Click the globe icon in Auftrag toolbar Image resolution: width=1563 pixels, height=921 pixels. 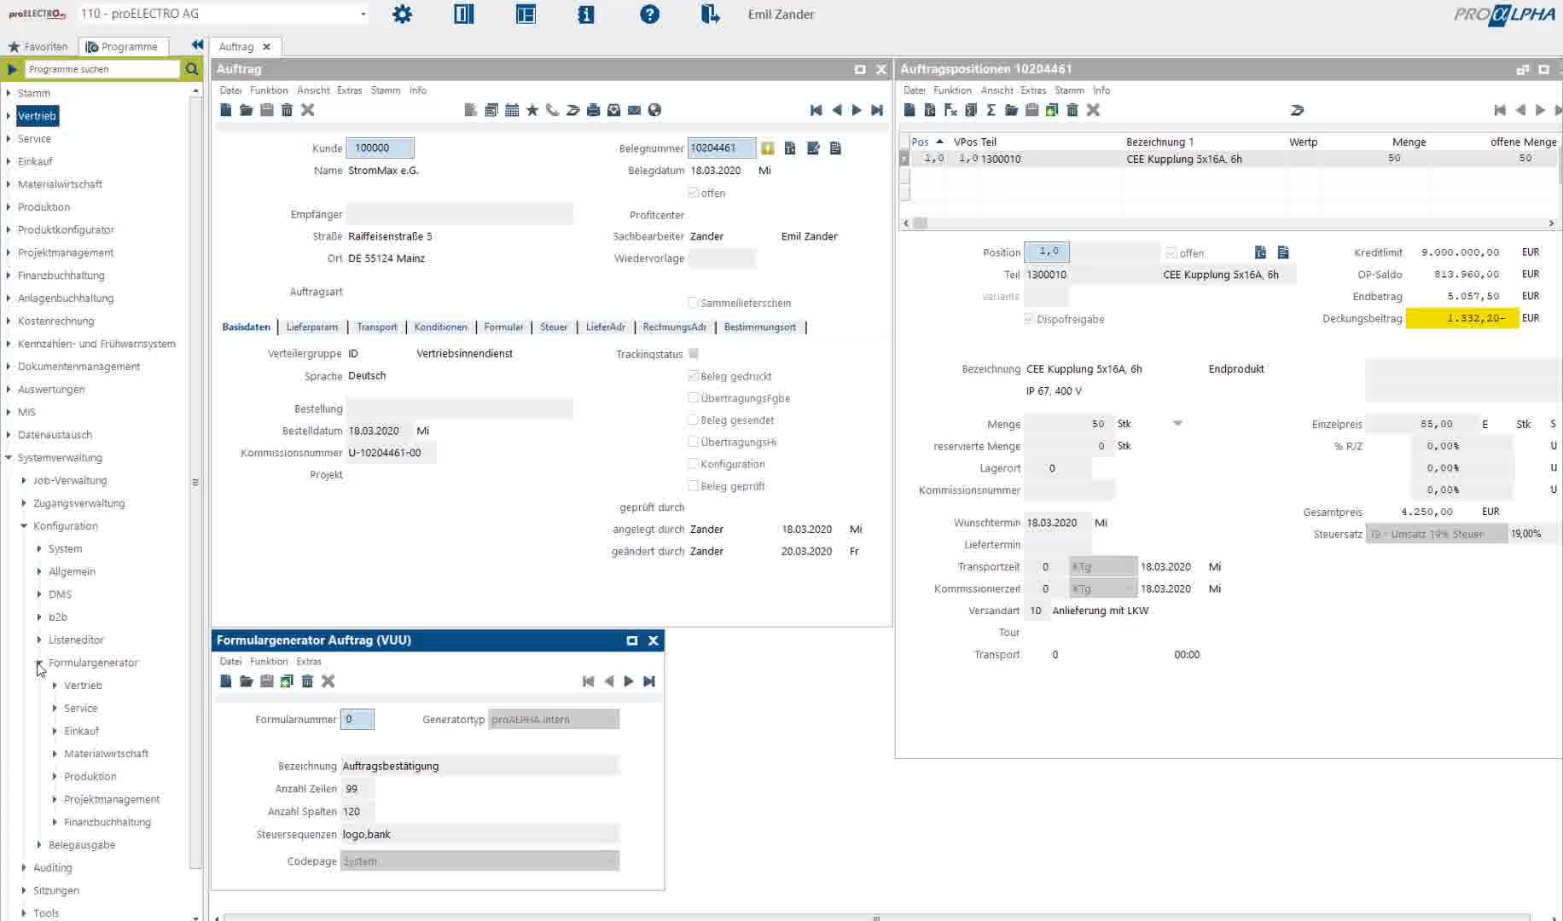click(654, 110)
